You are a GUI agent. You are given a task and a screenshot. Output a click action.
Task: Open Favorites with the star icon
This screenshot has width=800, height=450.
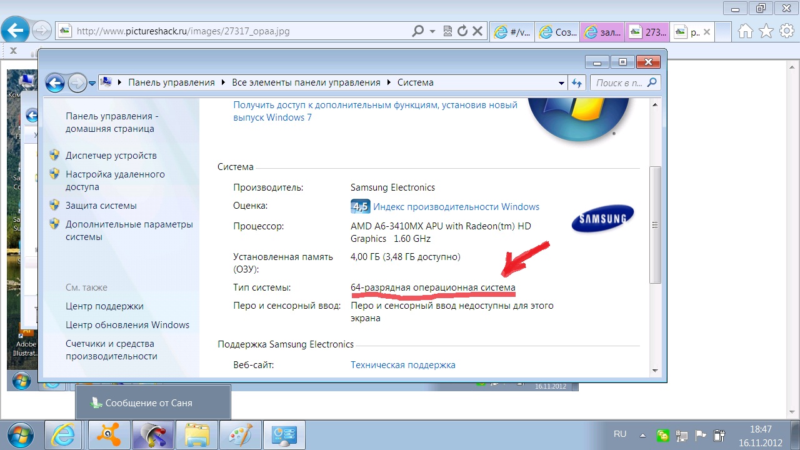tap(766, 31)
